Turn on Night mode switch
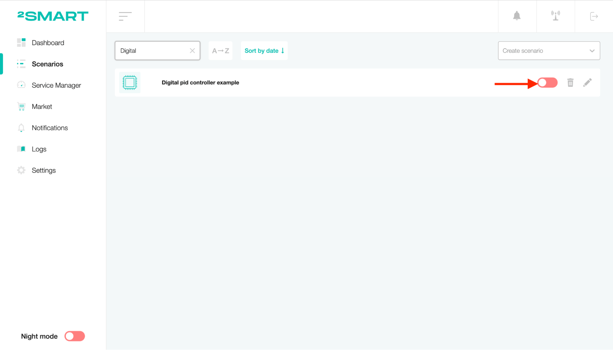613x350 pixels. (x=75, y=336)
